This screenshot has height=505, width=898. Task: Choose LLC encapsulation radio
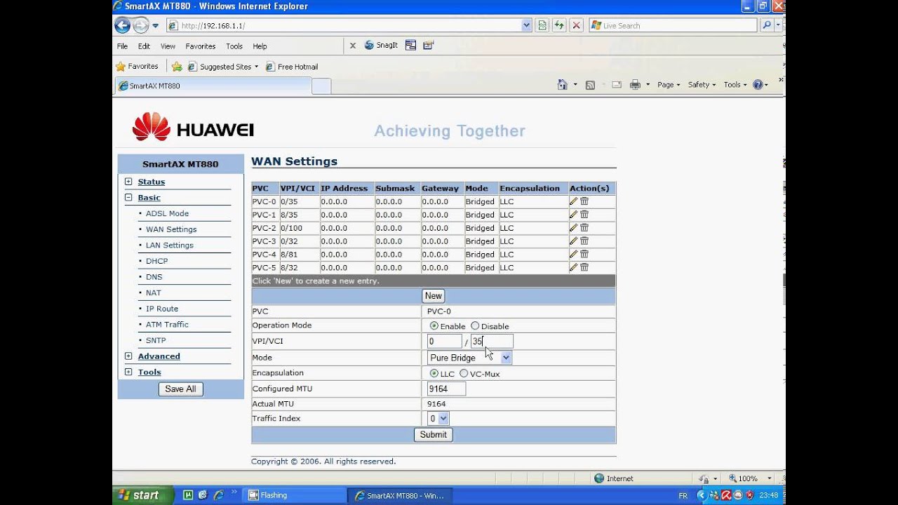point(434,373)
